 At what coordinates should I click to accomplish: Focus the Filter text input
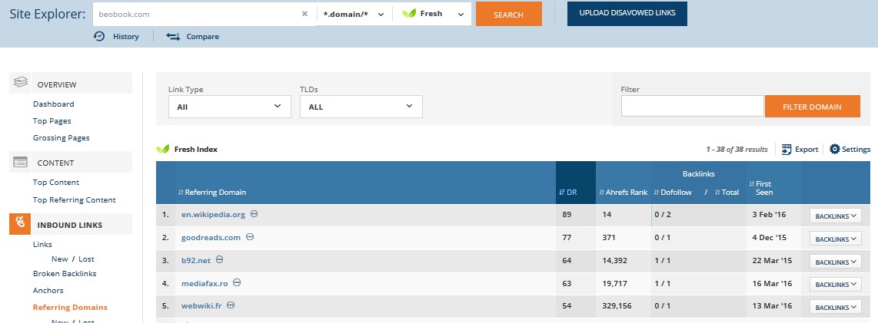click(x=692, y=107)
